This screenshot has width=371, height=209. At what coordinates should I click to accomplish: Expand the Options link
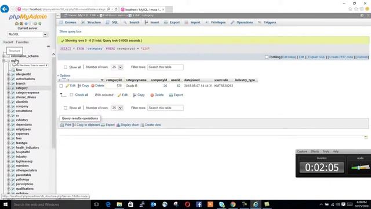[x=64, y=75]
